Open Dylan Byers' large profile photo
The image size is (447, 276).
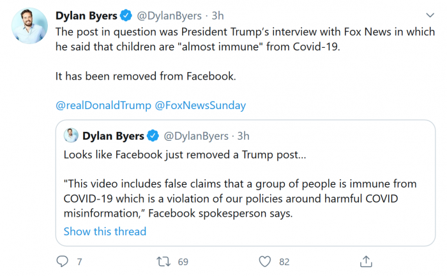click(x=29, y=26)
